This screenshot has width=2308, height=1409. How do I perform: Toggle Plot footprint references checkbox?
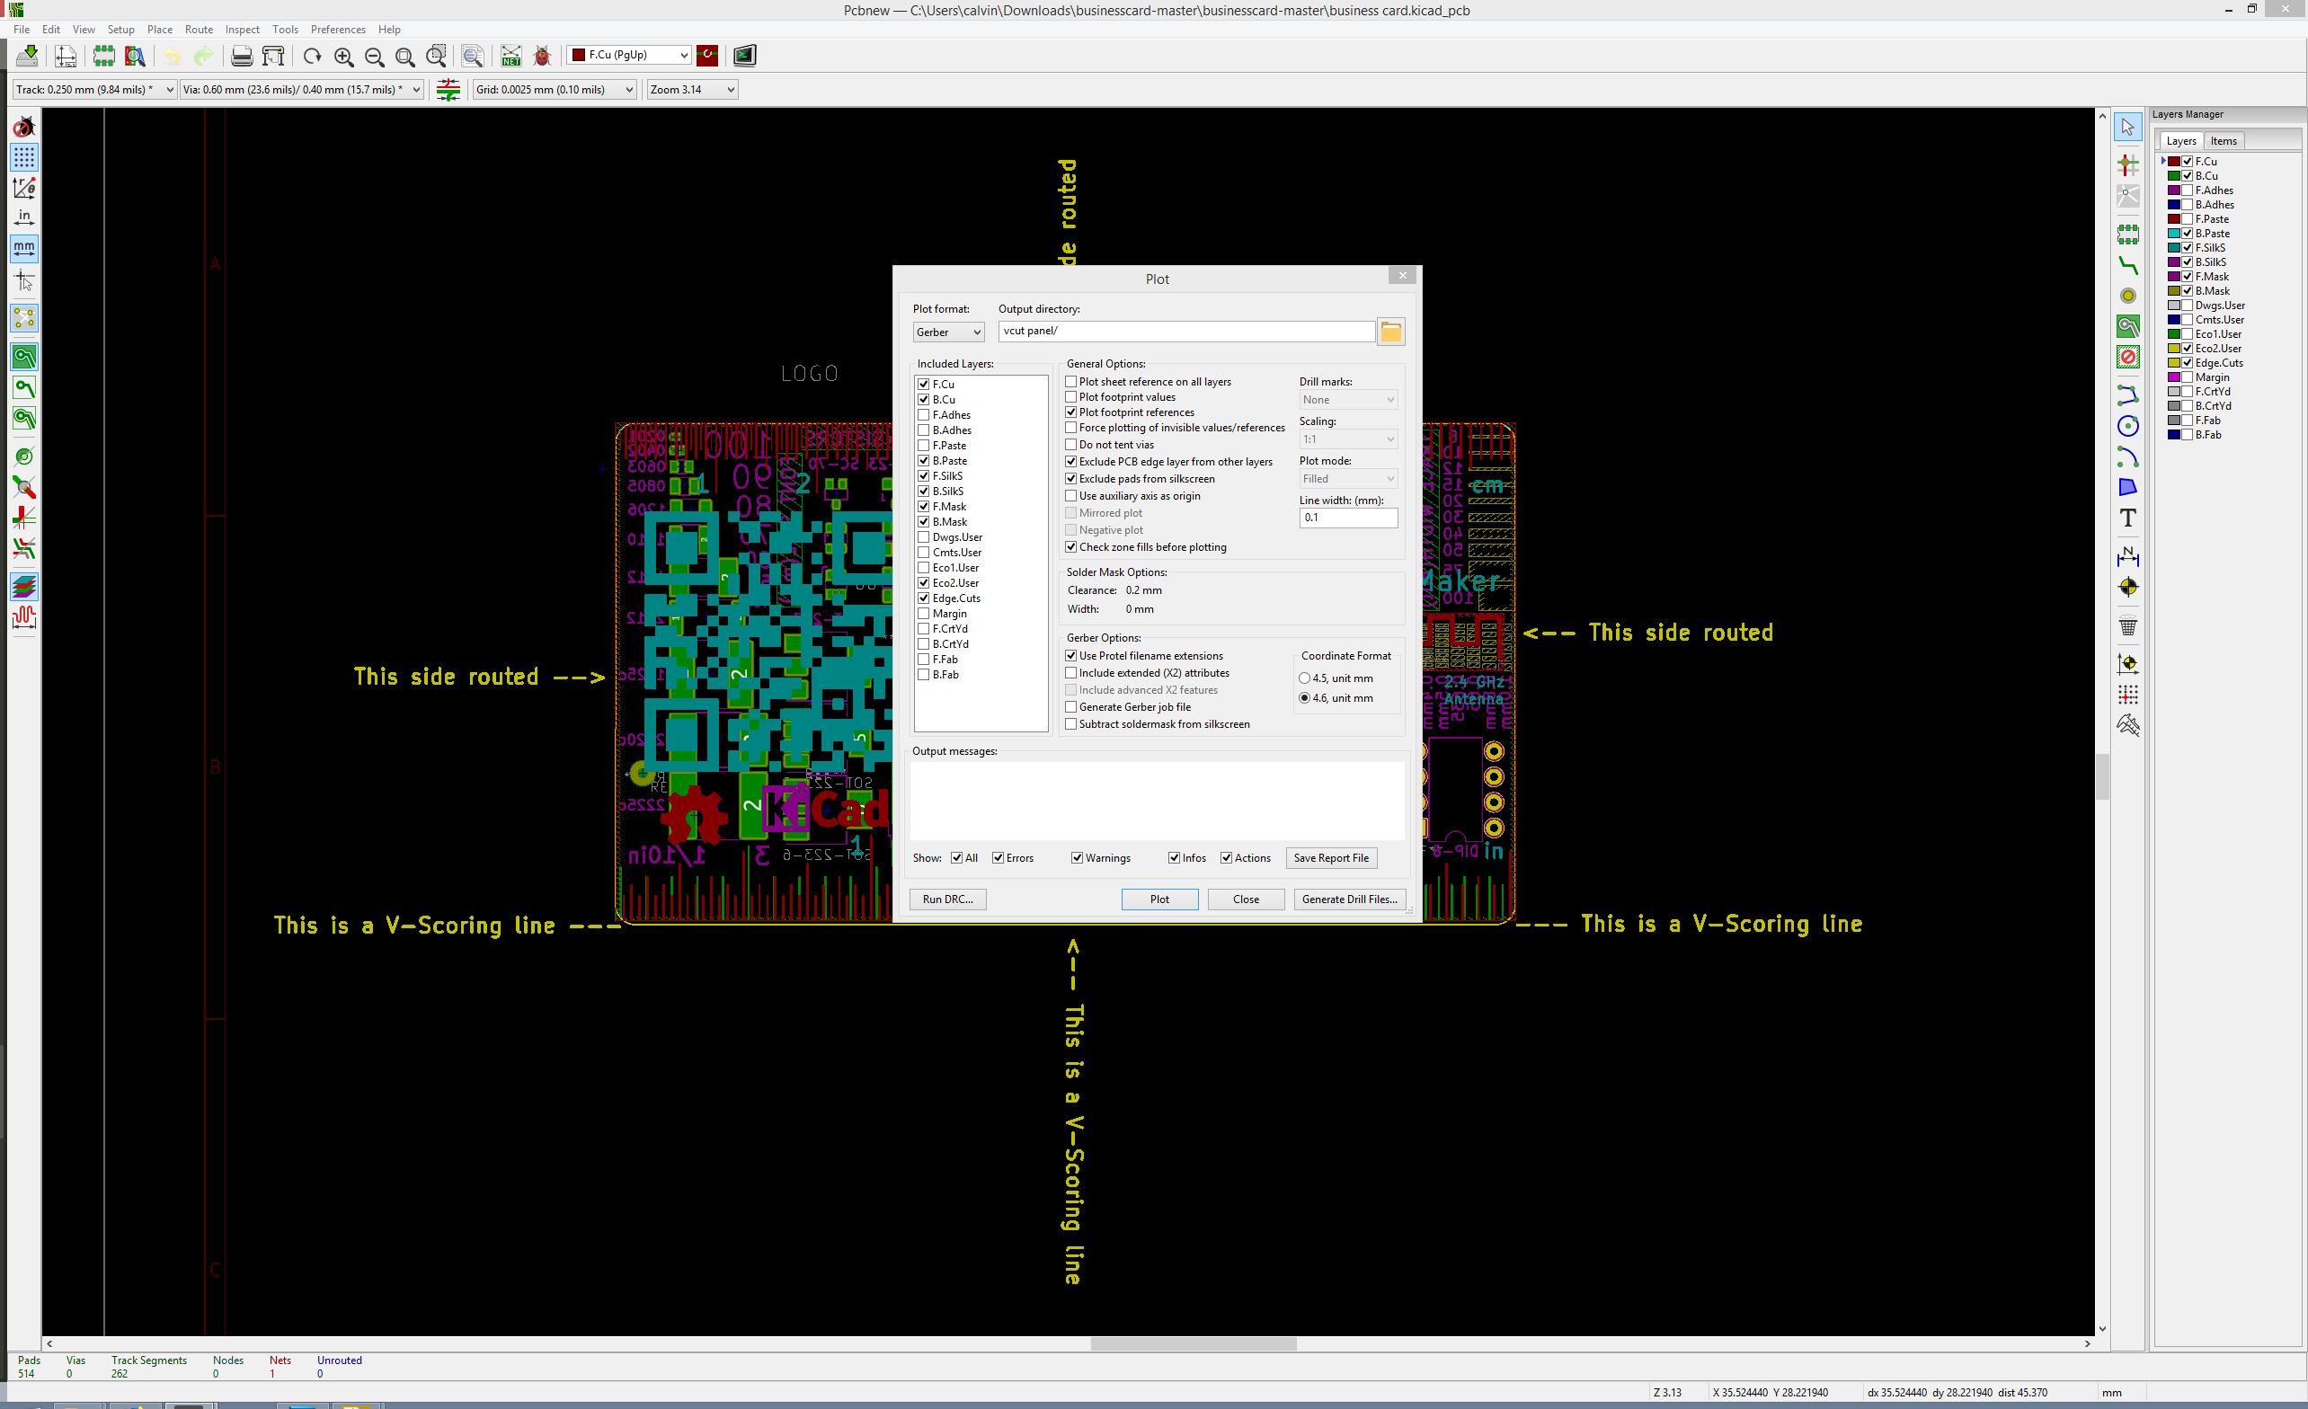[1070, 412]
